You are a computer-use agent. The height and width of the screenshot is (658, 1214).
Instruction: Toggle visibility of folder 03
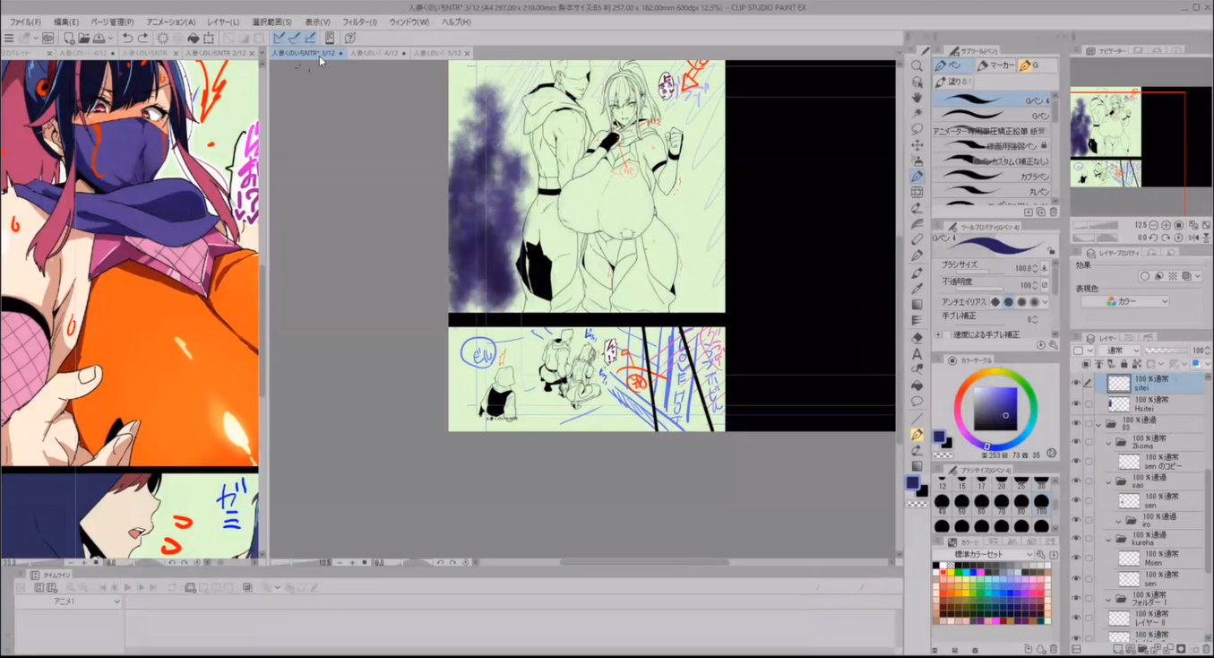[1076, 424]
